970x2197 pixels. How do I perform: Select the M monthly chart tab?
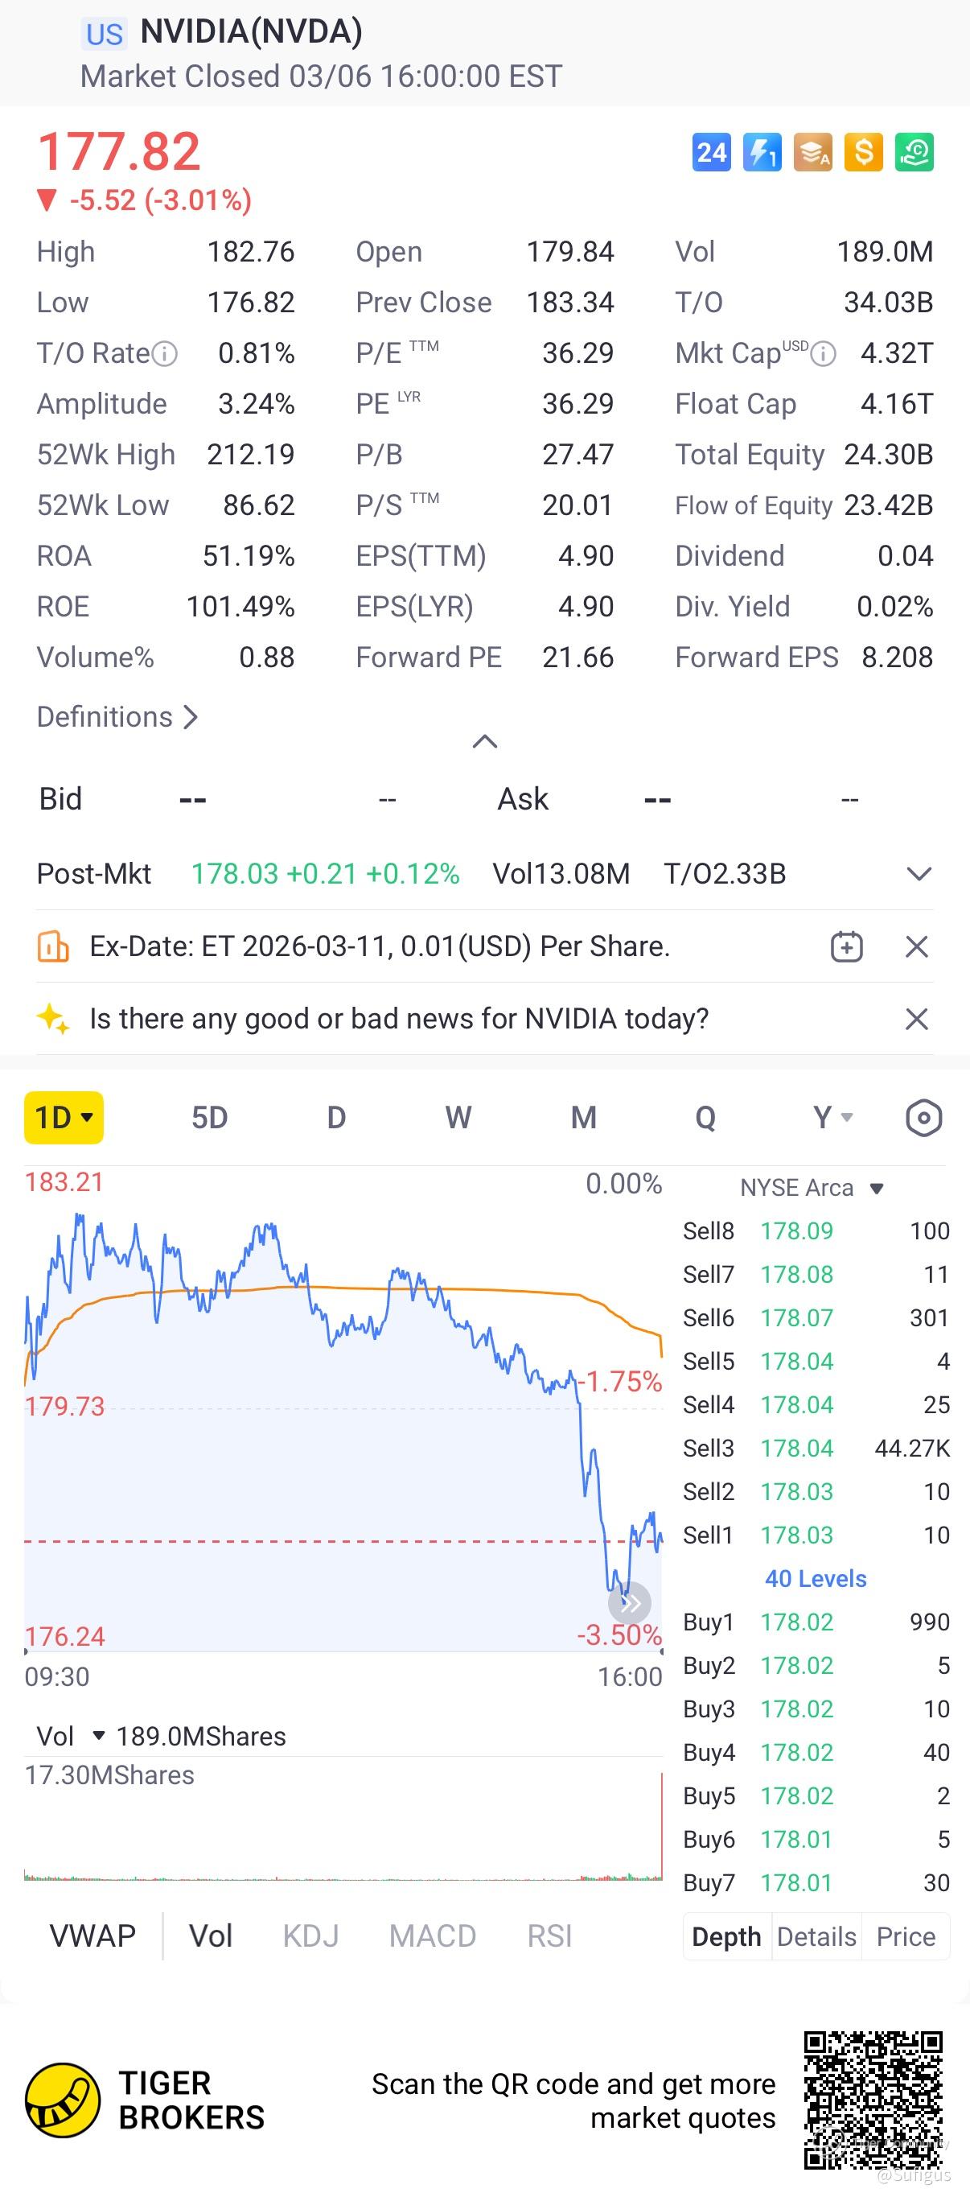[584, 1117]
